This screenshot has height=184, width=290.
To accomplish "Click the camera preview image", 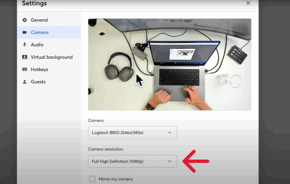I will click(x=169, y=64).
